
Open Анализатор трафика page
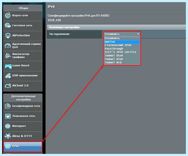(23, 56)
